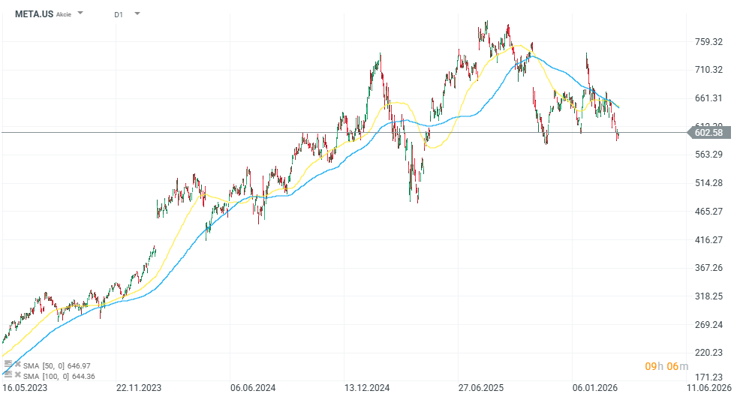The height and width of the screenshot is (400, 740).
Task: Click the META.US ticker name
Action: (34, 14)
